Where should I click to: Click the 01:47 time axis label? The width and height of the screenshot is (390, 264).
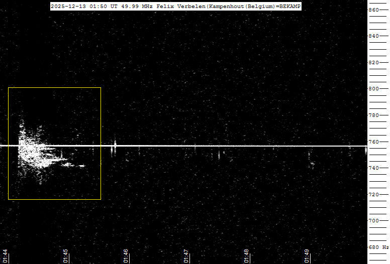(186, 255)
